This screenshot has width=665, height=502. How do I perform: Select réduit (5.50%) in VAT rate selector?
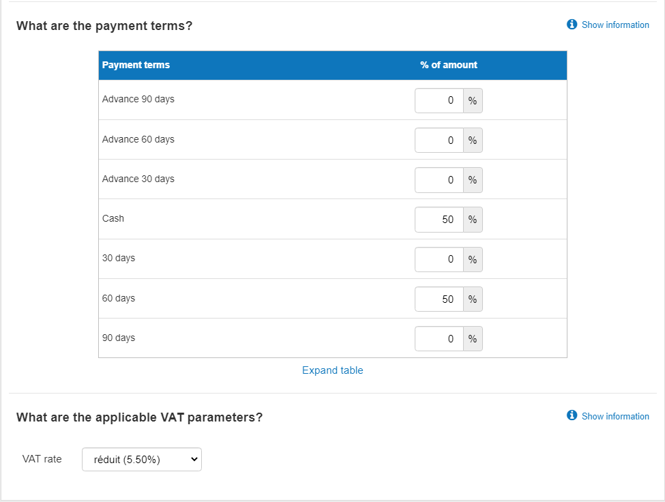(x=141, y=459)
